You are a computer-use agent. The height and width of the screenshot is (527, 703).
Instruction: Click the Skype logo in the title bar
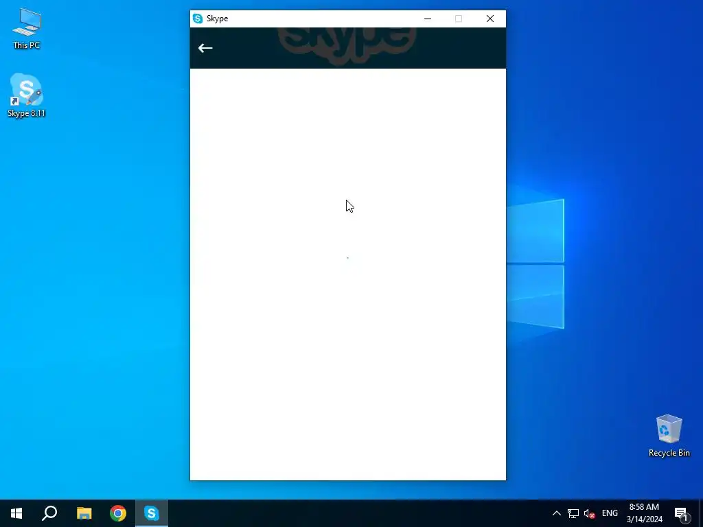(x=198, y=19)
